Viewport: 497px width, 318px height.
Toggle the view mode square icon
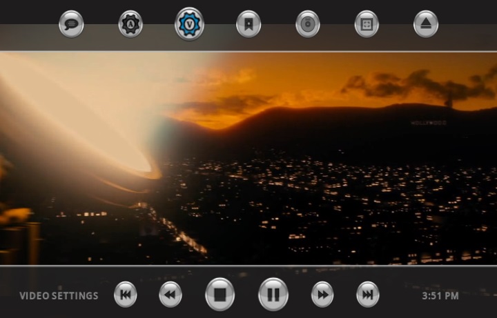point(367,24)
